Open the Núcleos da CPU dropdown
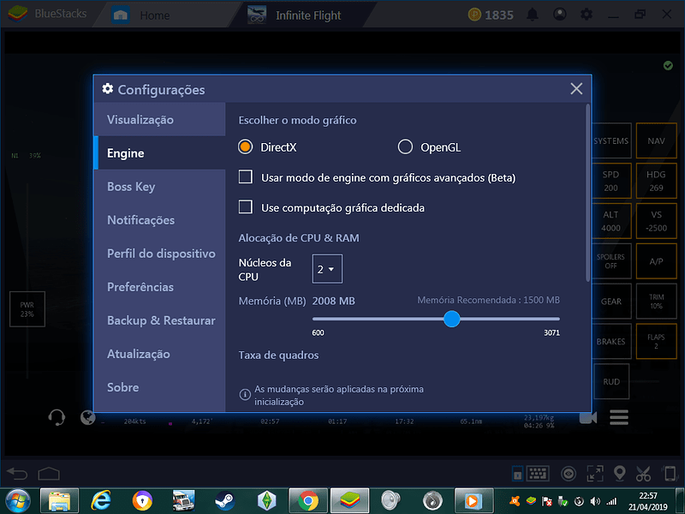The image size is (685, 514). tap(327, 269)
